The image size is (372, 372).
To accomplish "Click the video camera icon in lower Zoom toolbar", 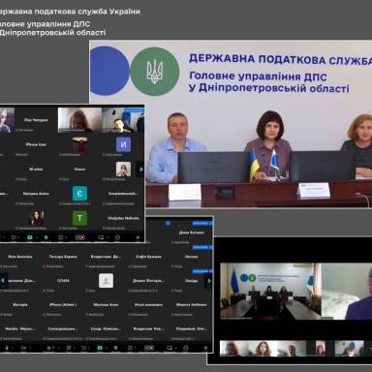I will click(23, 348).
